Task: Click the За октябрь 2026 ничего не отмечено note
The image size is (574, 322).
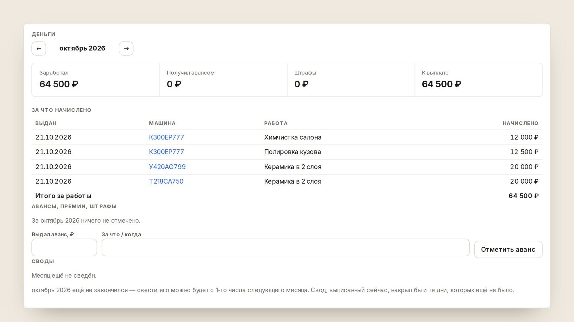Action: [86, 221]
